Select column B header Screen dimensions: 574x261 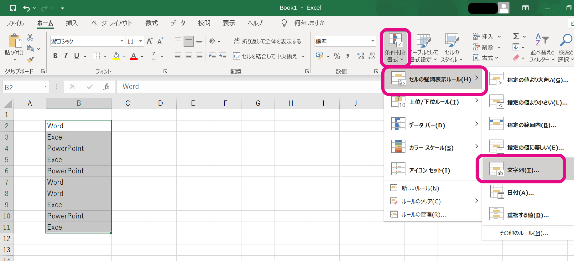[79, 103]
